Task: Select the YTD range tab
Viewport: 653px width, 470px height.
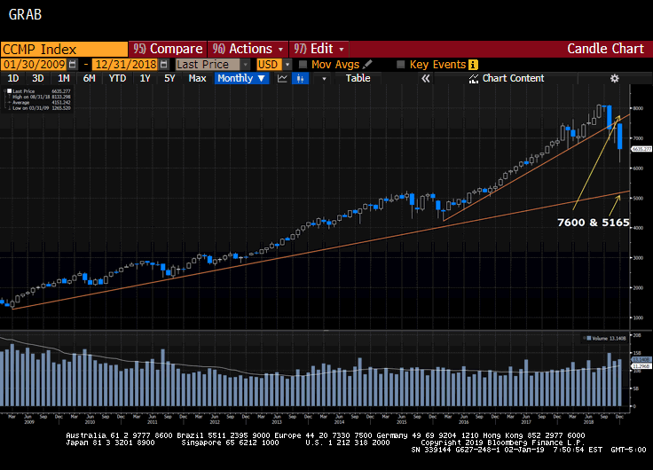Action: (117, 78)
